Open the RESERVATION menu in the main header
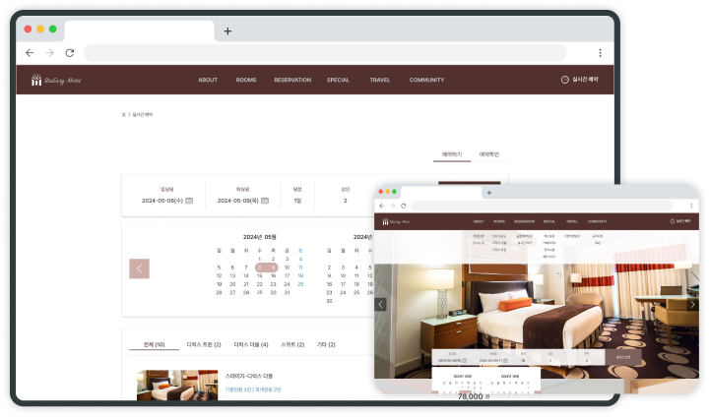The image size is (709, 417). tap(292, 80)
